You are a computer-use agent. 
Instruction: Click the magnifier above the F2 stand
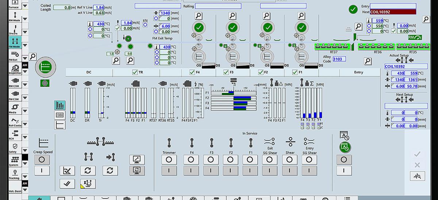pos(267,16)
